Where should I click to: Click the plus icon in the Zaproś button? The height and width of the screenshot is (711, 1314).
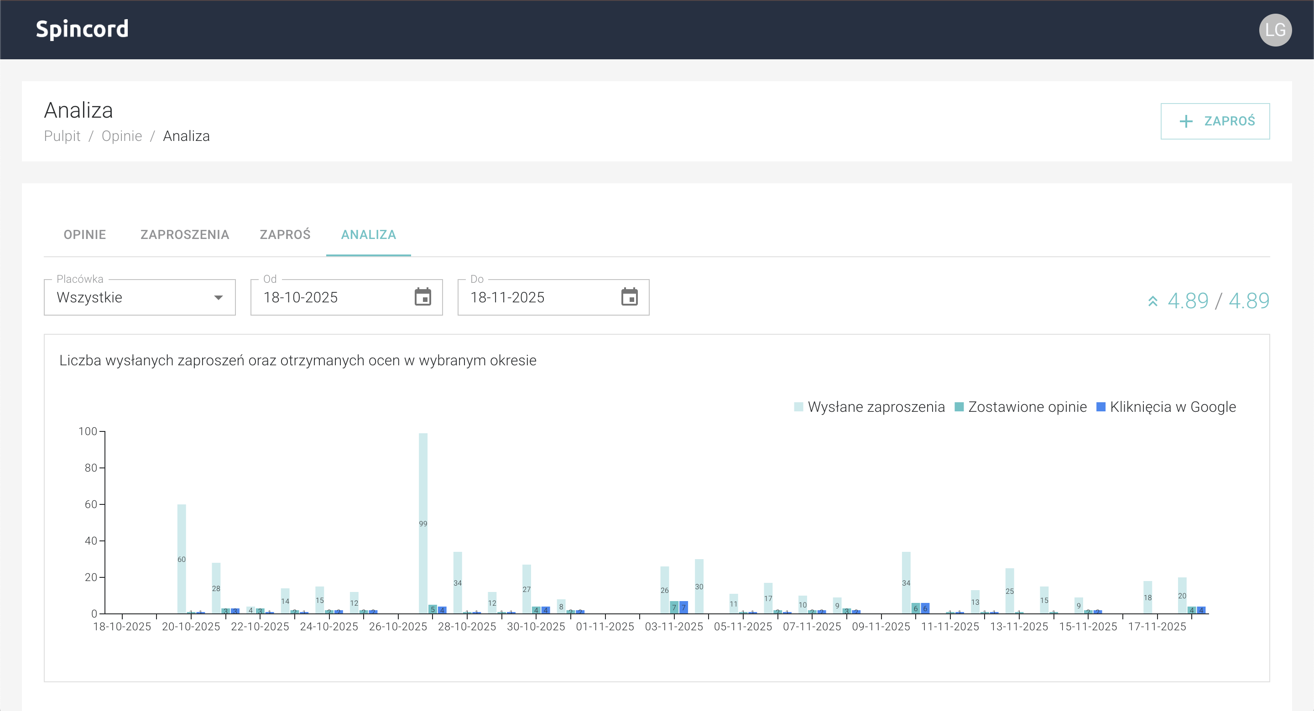1186,121
